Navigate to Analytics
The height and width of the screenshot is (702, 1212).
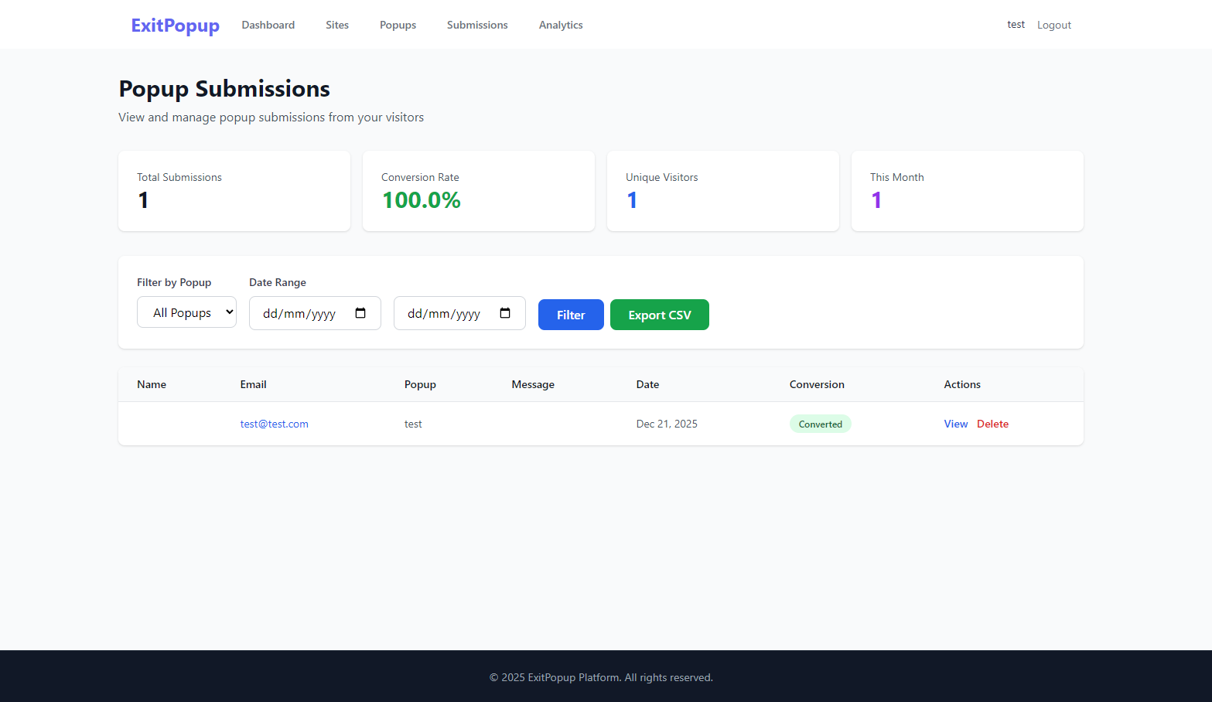[x=561, y=25]
